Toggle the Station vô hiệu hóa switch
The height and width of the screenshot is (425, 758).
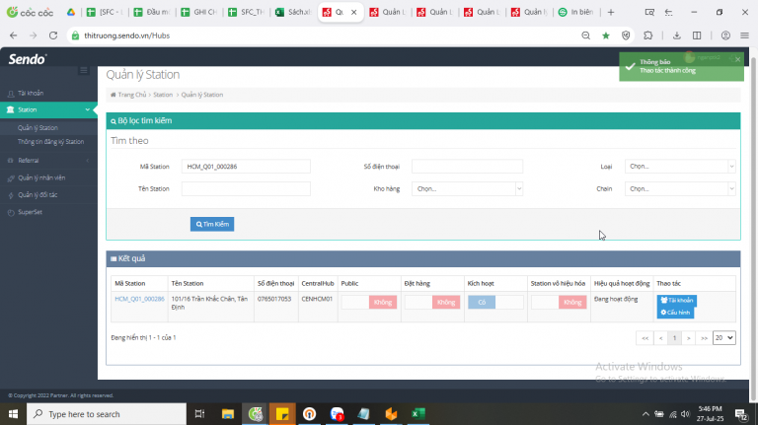pyautogui.click(x=559, y=303)
